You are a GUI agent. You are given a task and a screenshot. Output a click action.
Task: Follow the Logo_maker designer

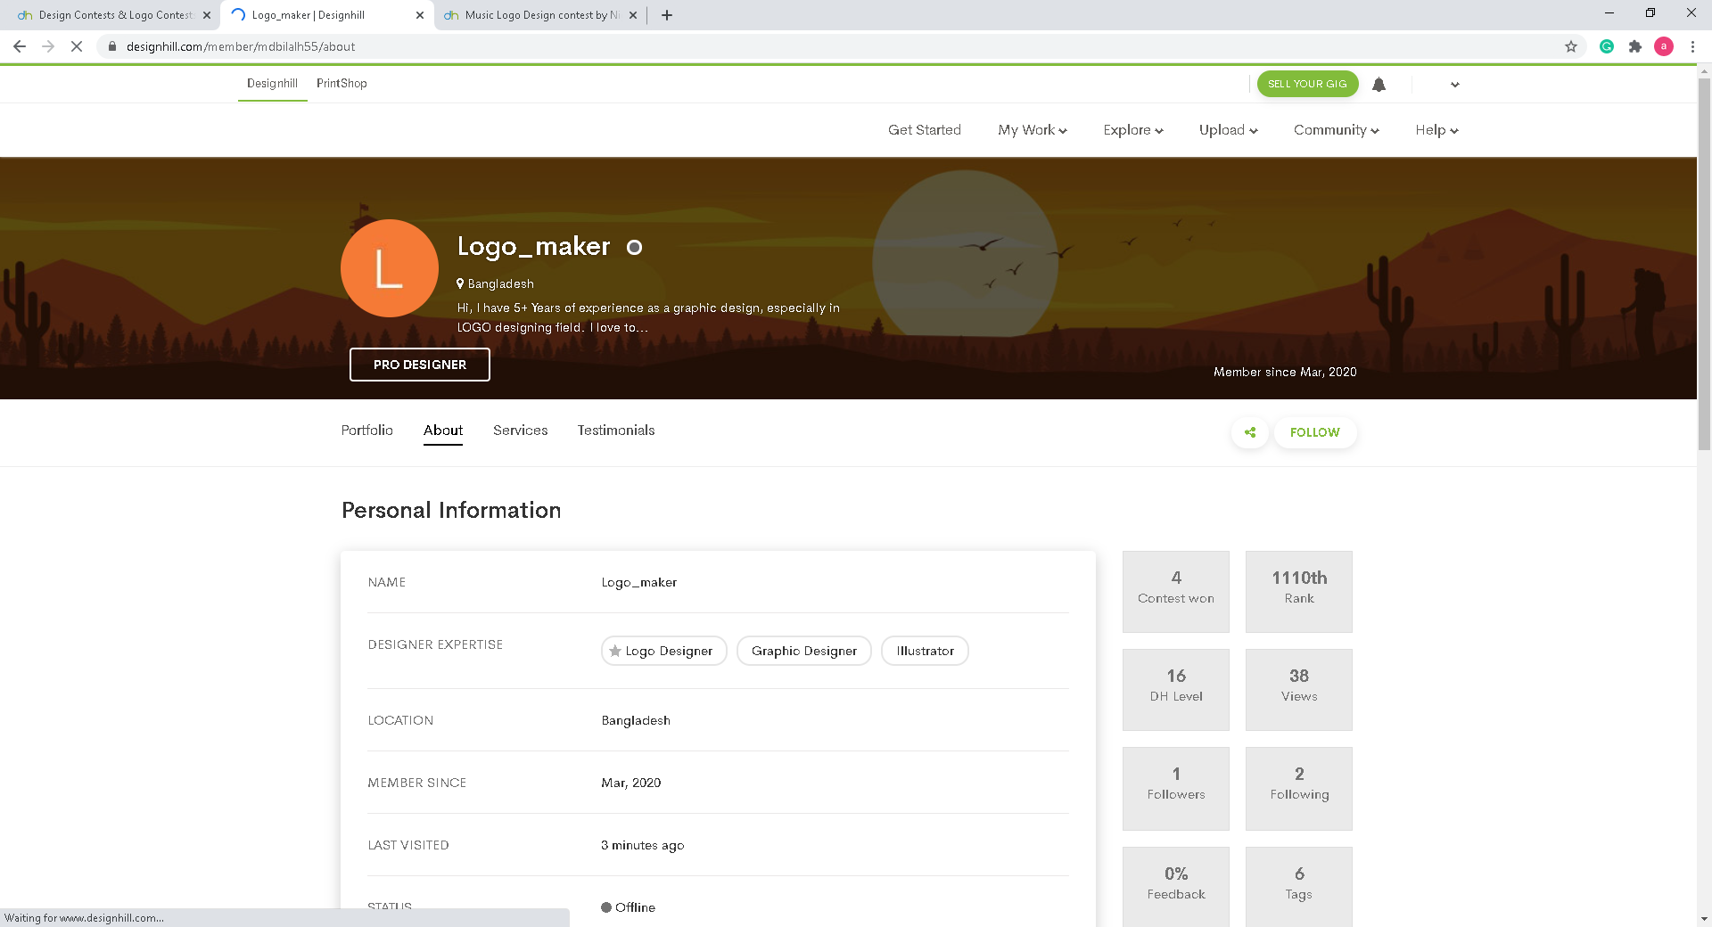pyautogui.click(x=1314, y=432)
